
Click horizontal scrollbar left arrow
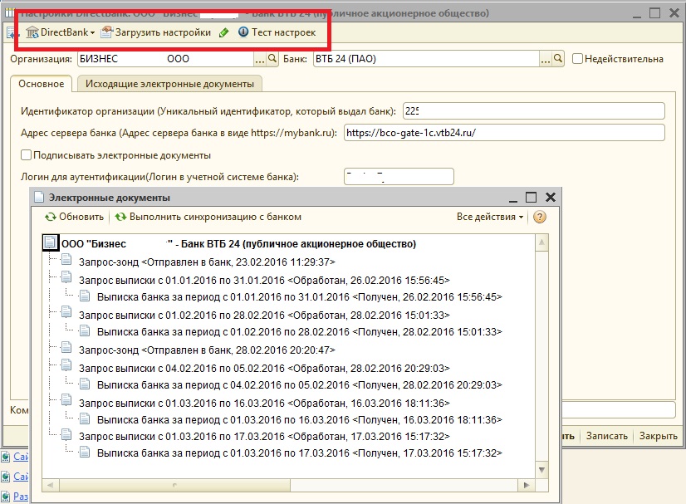click(x=50, y=485)
